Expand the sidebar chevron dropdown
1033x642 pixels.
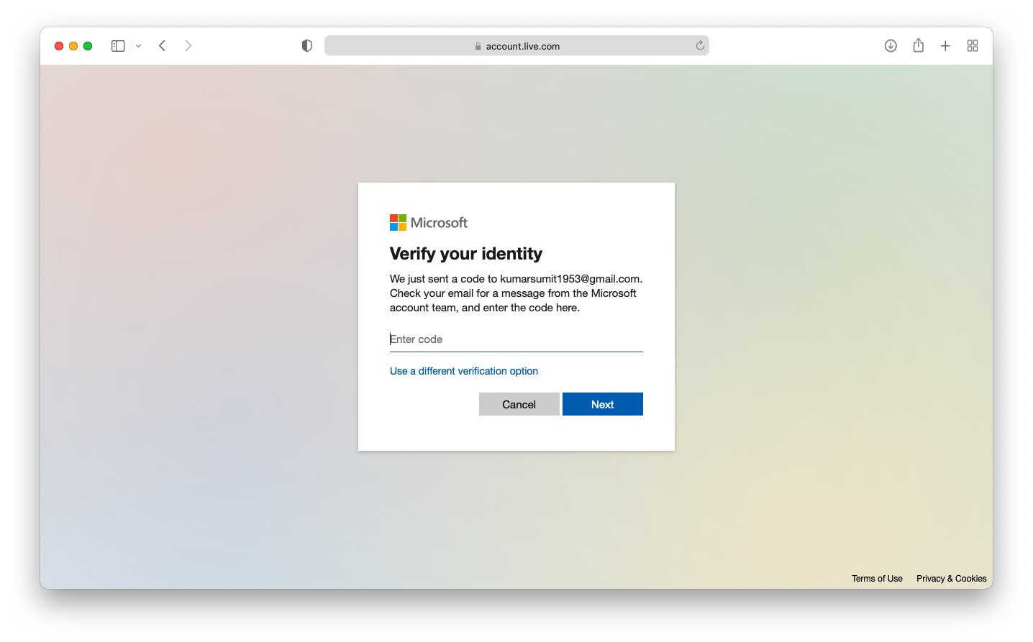coord(138,45)
